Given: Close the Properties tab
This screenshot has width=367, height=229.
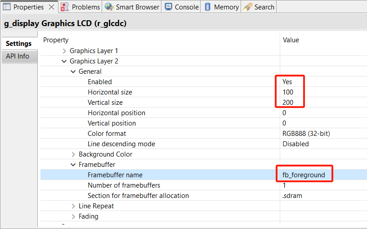Looking at the screenshot, I should pyautogui.click(x=51, y=7).
